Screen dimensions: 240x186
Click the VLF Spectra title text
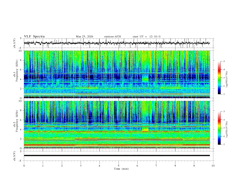coord(34,36)
